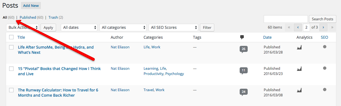The width and height of the screenshot is (341, 106).
Task: Check the box for Life After SumoMe post
Action: (11, 47)
